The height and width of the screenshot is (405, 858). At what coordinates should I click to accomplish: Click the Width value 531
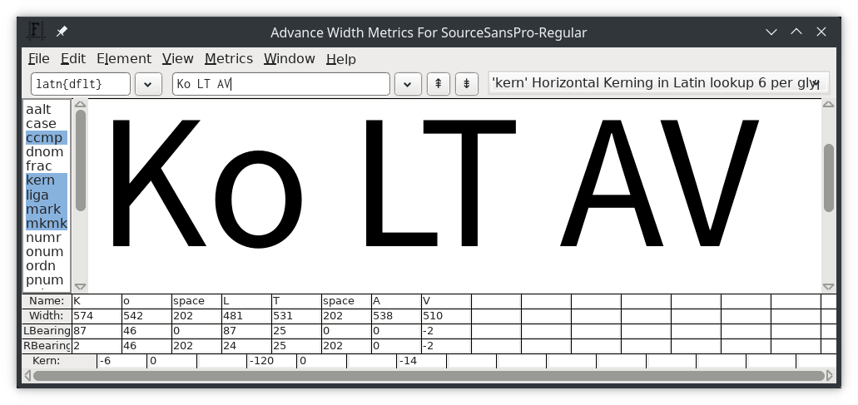[296, 316]
